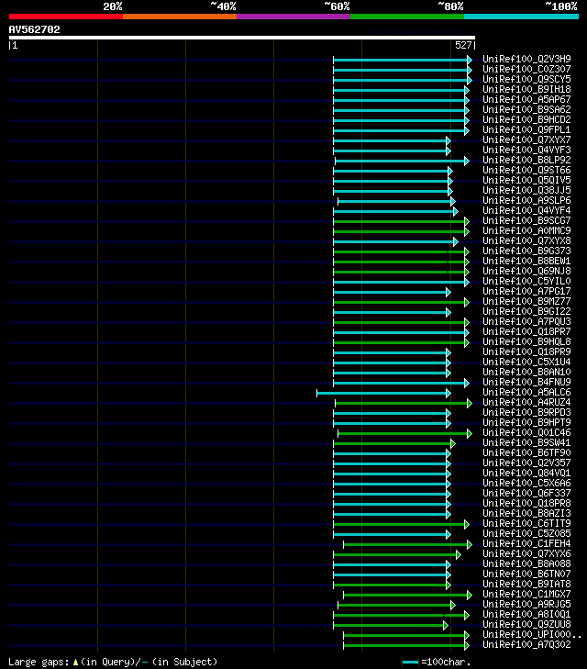Click the UniRef100_A7Q302 label
The height and width of the screenshot is (669, 587).
(526, 644)
